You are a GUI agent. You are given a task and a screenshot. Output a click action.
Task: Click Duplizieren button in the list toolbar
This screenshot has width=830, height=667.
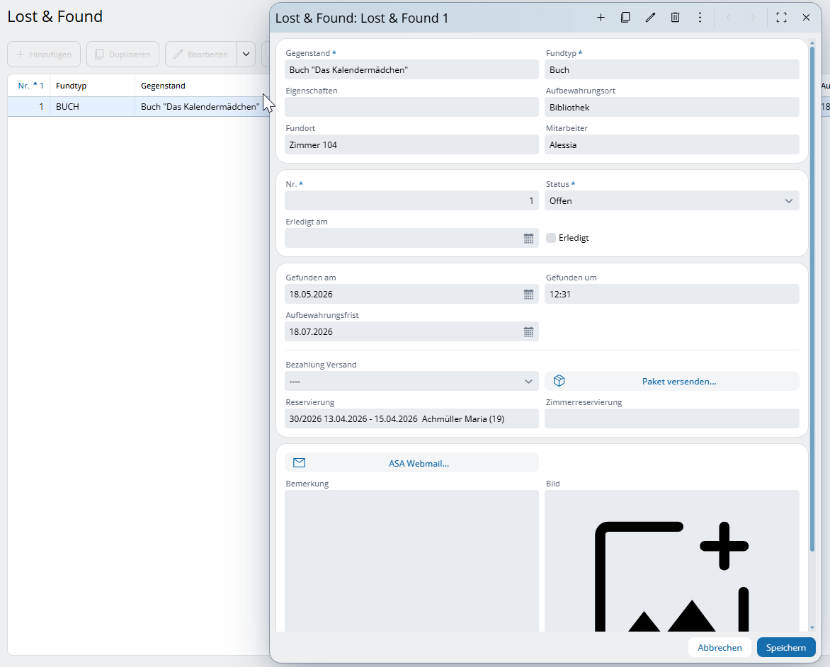click(123, 54)
